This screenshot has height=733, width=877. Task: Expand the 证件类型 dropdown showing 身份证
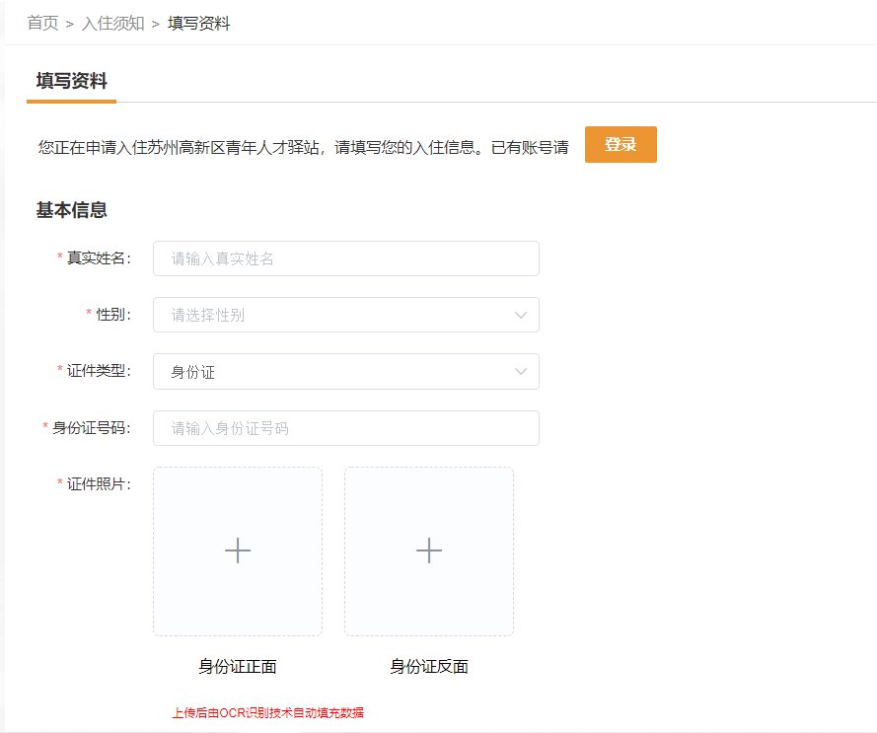click(x=345, y=372)
